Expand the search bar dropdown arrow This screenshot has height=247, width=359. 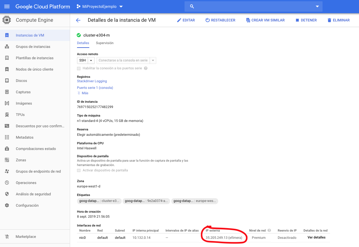pyautogui.click(x=317, y=6)
